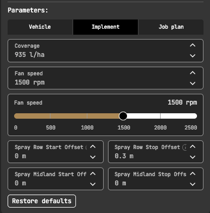
Task: Click the Restore defaults button
Action: point(42,201)
